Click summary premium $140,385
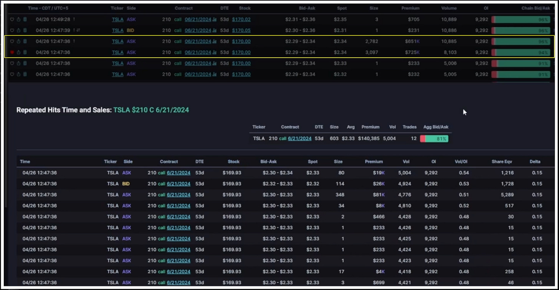Image resolution: width=559 pixels, height=290 pixels. point(369,139)
